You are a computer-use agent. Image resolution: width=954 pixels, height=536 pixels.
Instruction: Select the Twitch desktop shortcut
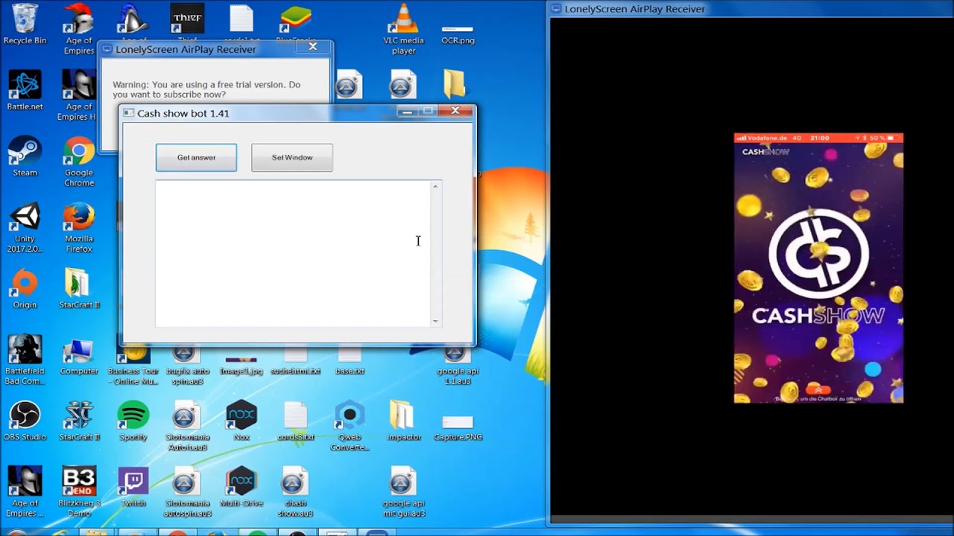point(133,488)
